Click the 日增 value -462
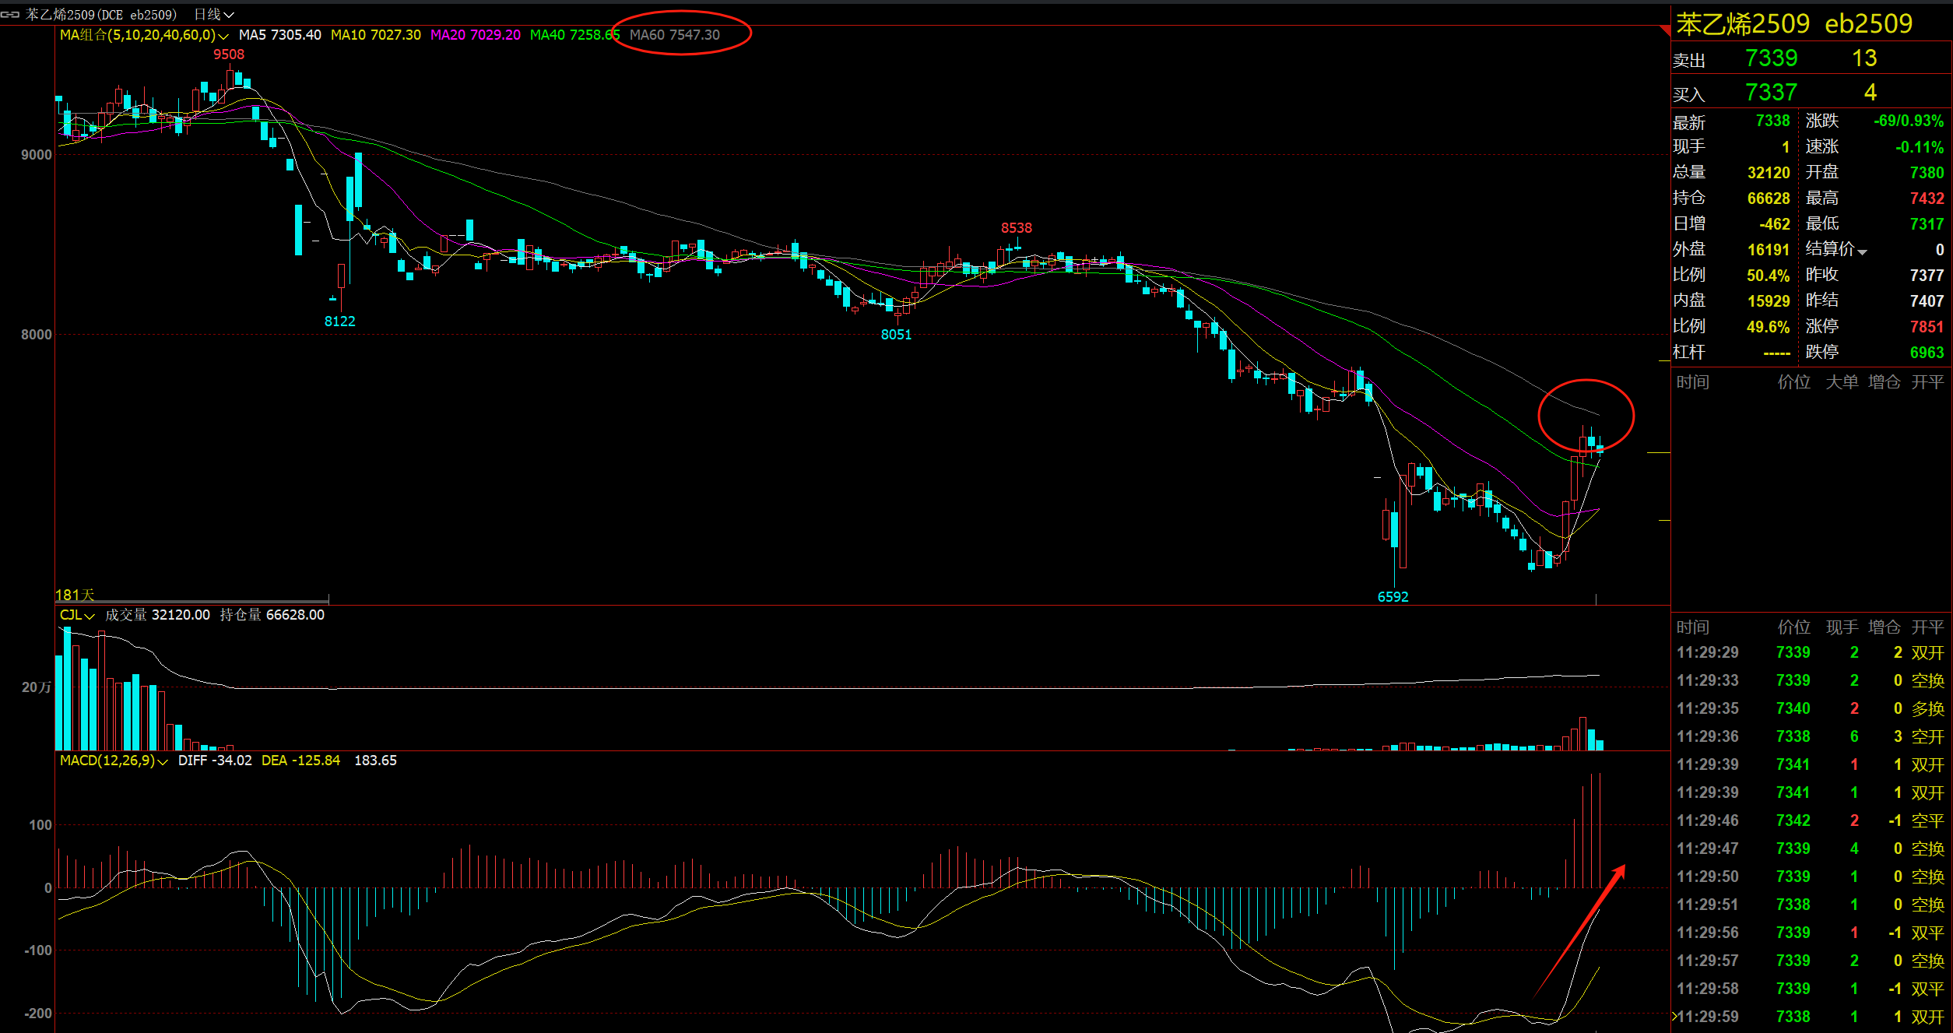 (x=1774, y=224)
